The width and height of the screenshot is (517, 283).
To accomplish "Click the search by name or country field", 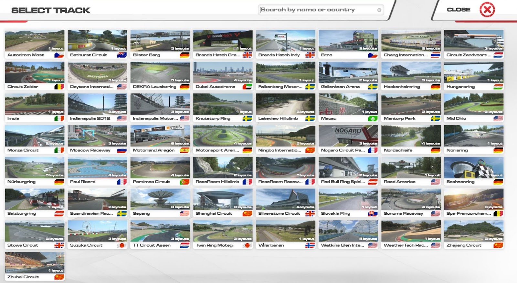I will pyautogui.click(x=321, y=10).
